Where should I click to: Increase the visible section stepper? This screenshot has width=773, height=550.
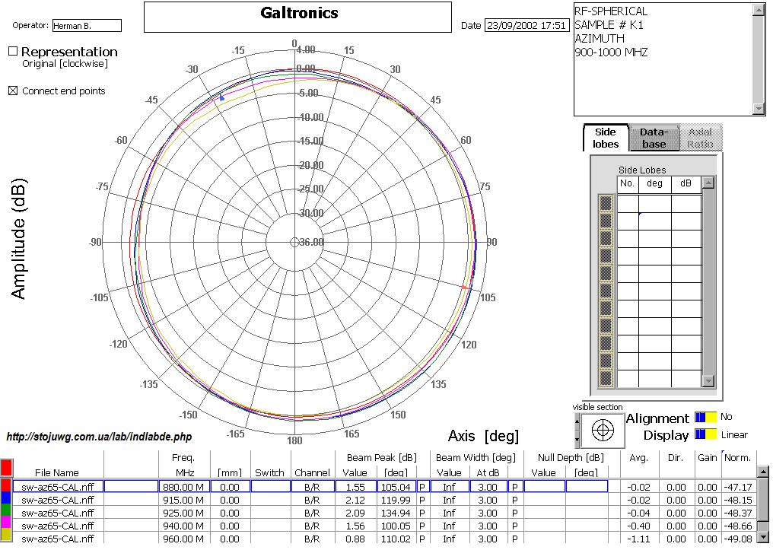coord(577,421)
